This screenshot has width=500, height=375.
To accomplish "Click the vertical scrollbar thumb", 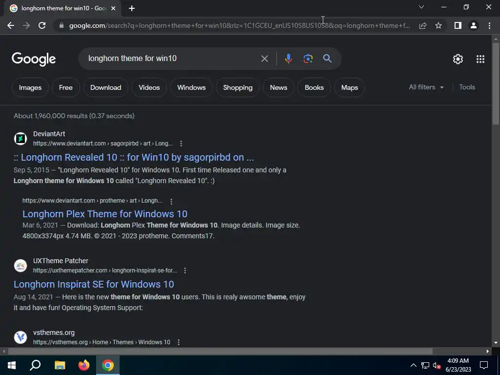I will tap(496, 83).
